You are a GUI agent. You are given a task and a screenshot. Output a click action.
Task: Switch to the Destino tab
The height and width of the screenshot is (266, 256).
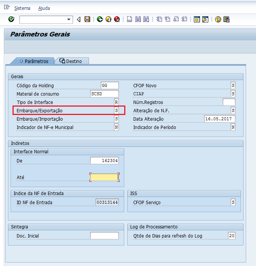pyautogui.click(x=71, y=61)
